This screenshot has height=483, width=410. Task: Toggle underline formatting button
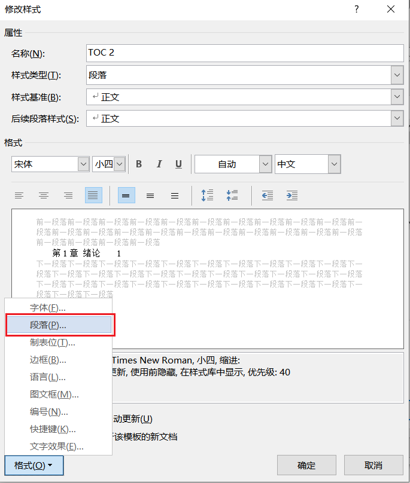point(178,164)
